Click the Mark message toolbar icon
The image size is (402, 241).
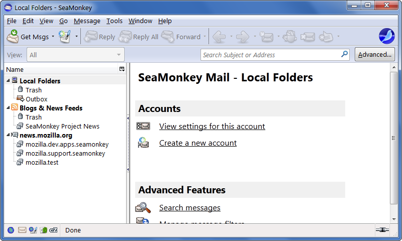click(x=326, y=37)
